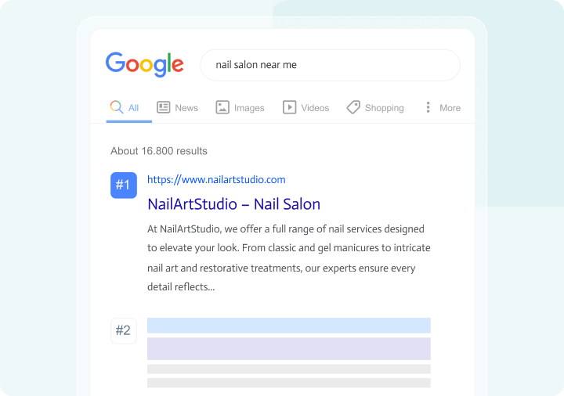This screenshot has height=396, width=564.
Task: Click the Images picture icon
Action: point(222,107)
